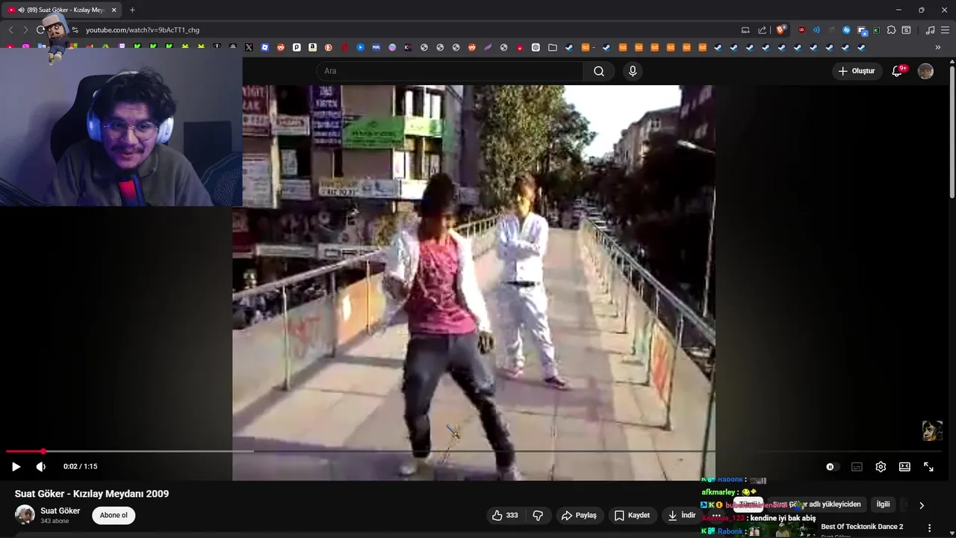Open options for Best Of Tecktonik Dance 2

929,528
